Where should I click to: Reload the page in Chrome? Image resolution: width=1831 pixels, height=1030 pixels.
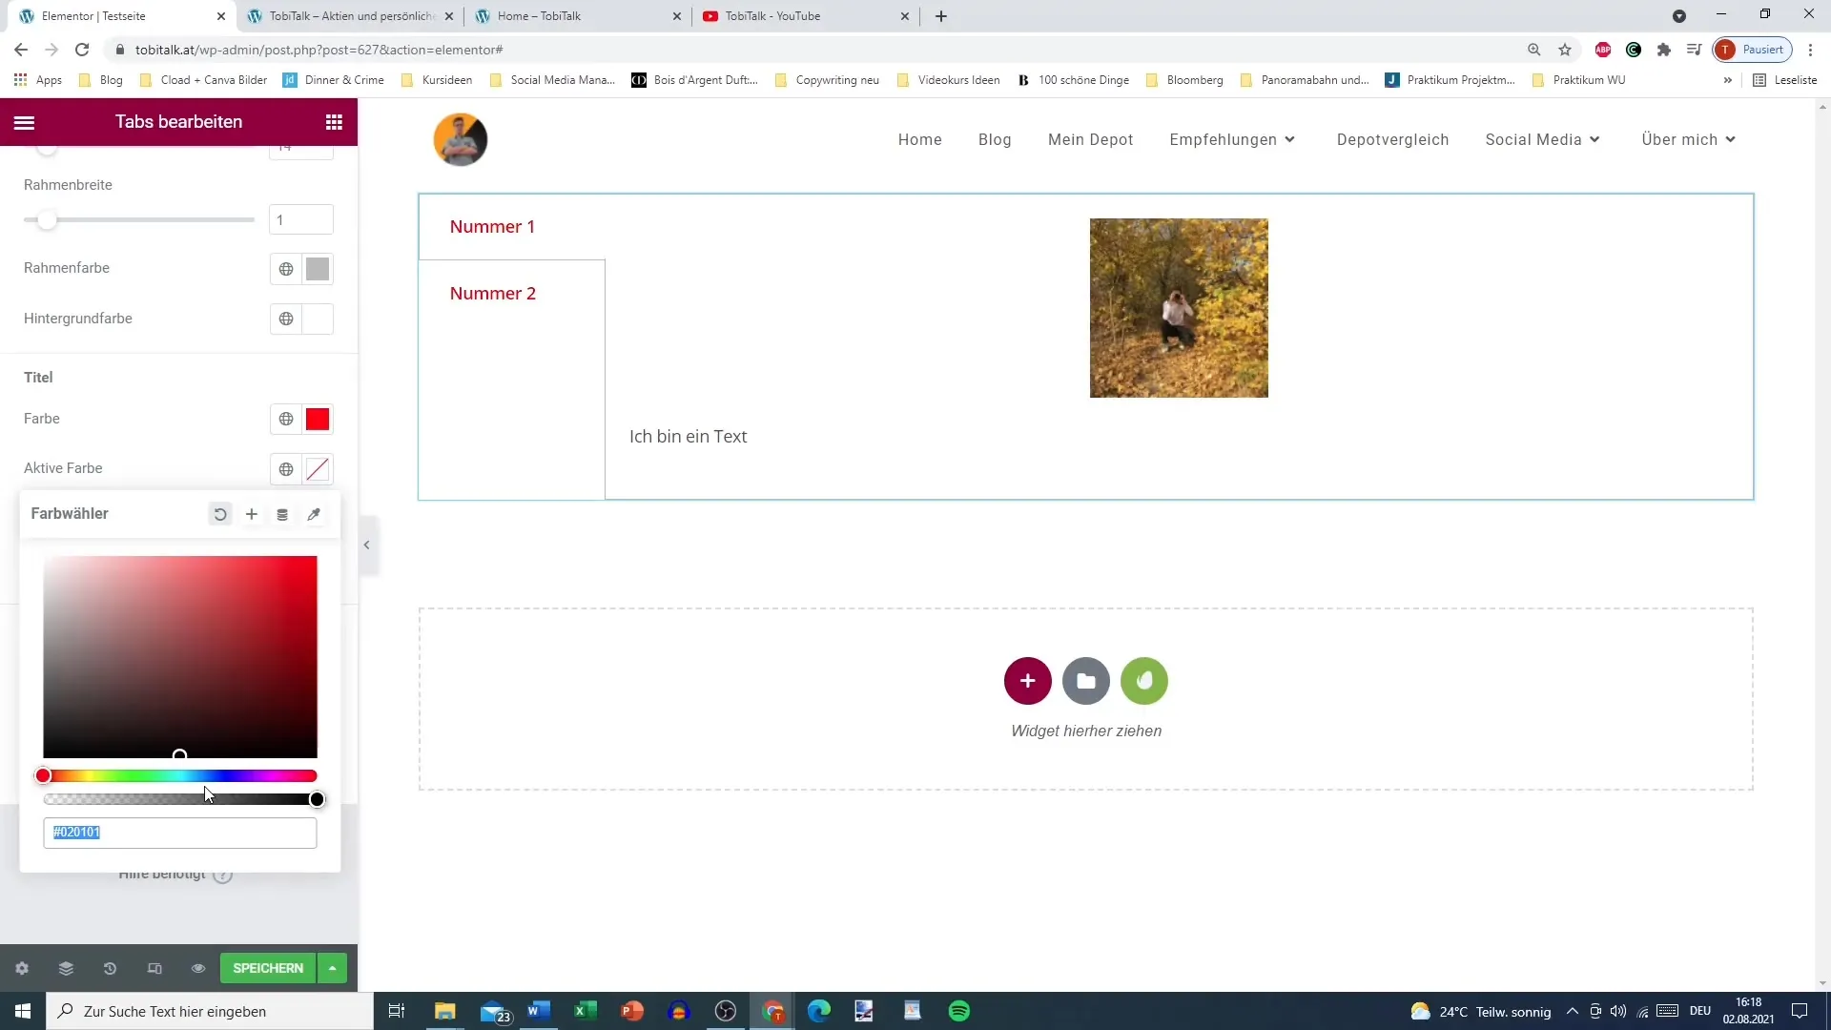[x=82, y=50]
